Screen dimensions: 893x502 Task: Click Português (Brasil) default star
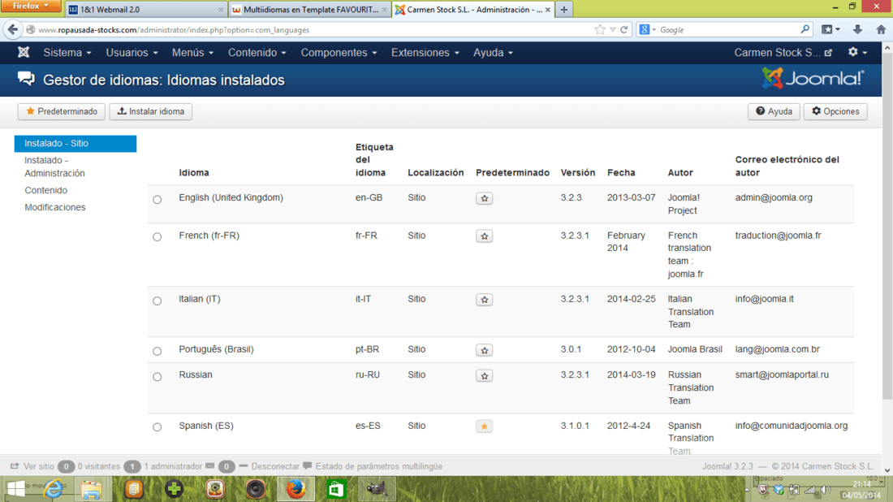[x=484, y=350]
